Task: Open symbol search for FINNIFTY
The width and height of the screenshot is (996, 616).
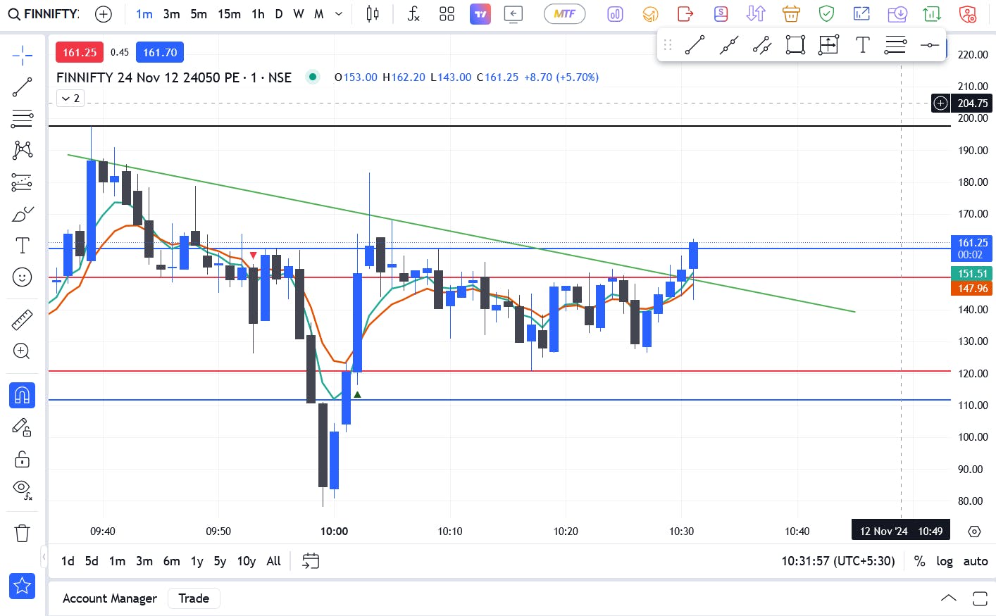Action: (x=44, y=13)
